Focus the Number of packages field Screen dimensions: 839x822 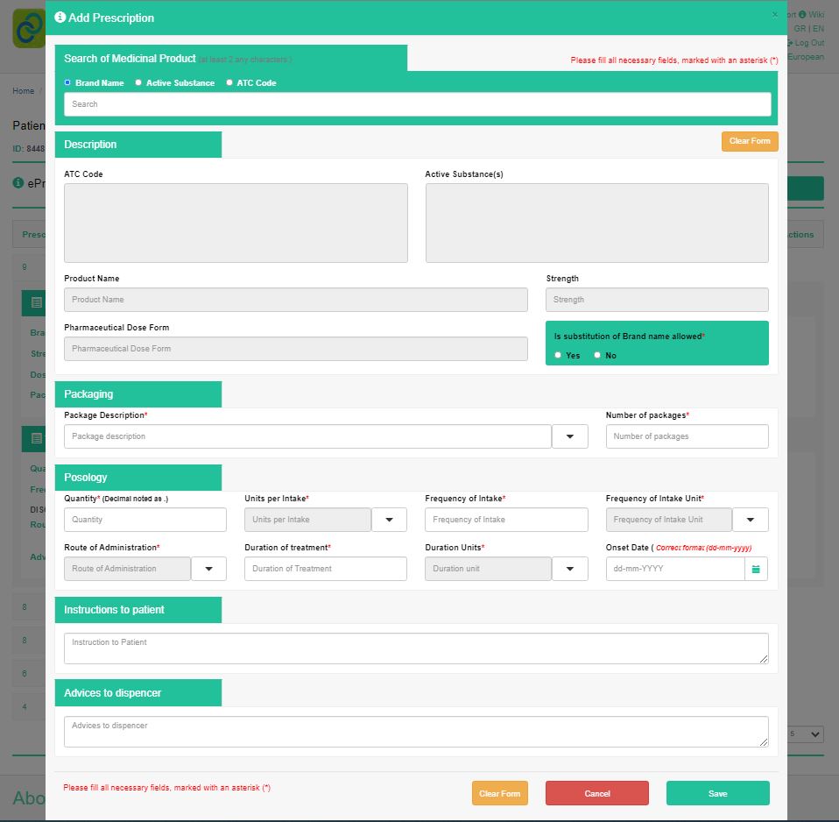click(x=687, y=436)
